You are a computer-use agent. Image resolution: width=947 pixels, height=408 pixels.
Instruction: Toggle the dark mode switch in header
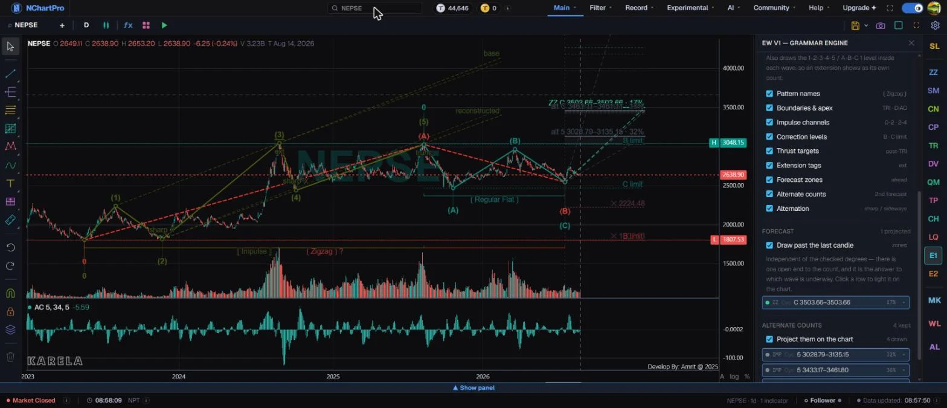[x=913, y=8]
